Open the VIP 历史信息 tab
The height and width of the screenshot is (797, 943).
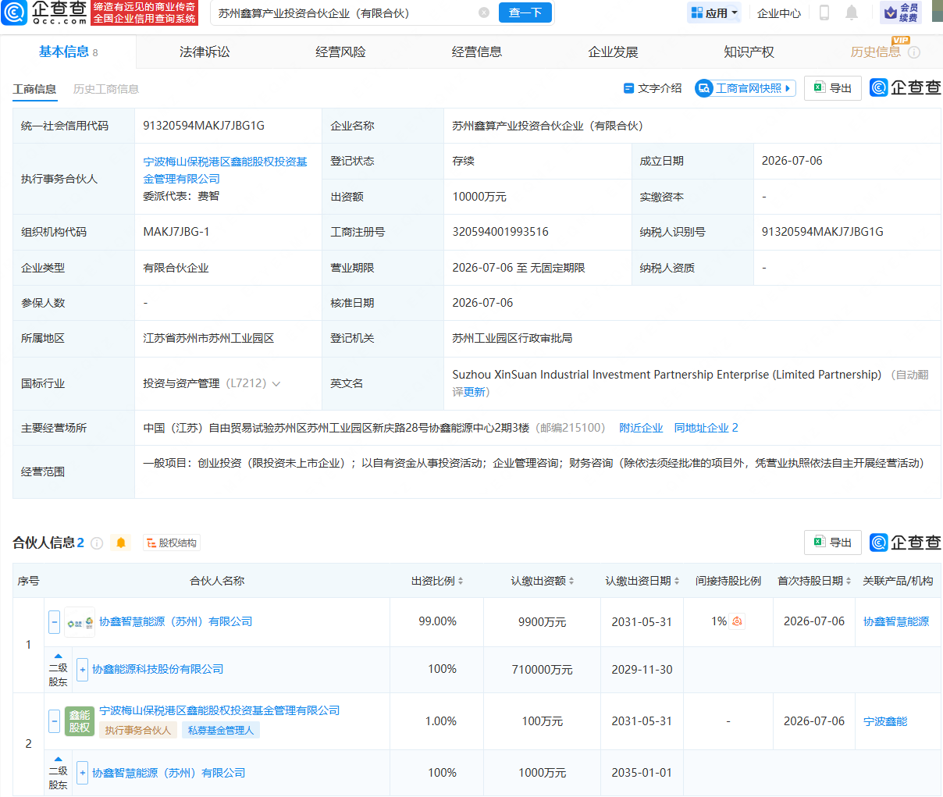[x=875, y=52]
